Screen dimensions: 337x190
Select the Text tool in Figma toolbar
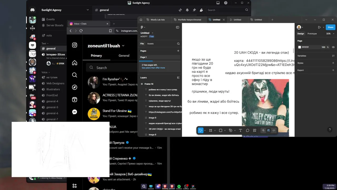point(240,130)
